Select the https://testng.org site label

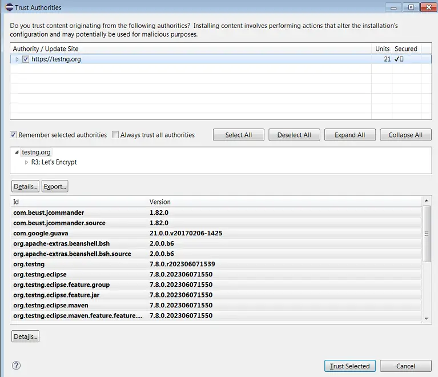[x=56, y=59]
